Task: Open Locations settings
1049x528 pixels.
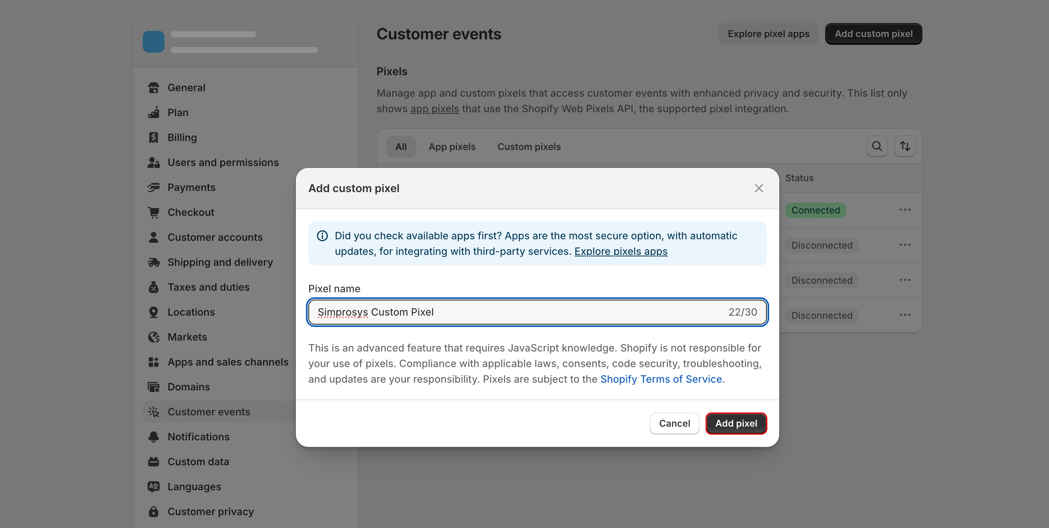Action: coord(191,312)
